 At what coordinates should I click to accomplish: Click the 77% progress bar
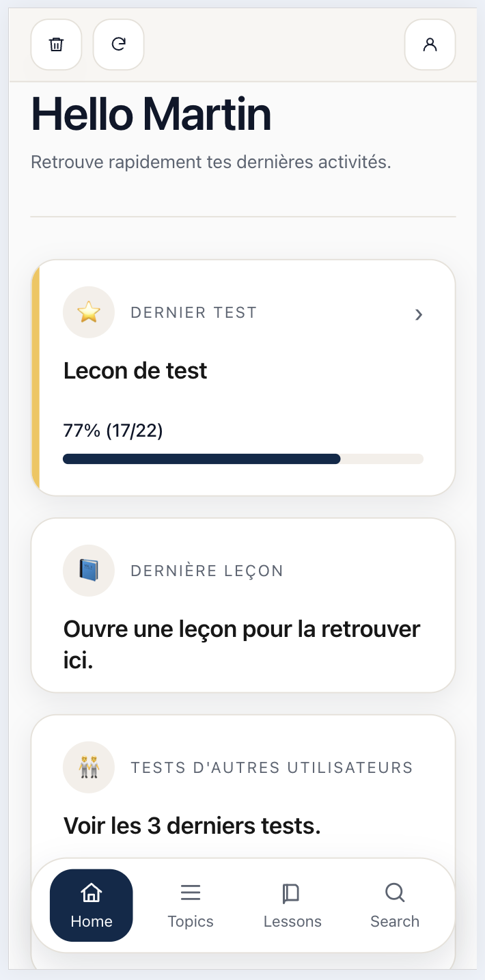(x=243, y=459)
